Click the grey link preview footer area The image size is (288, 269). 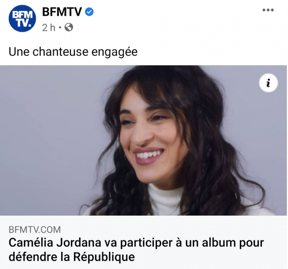tap(143, 242)
